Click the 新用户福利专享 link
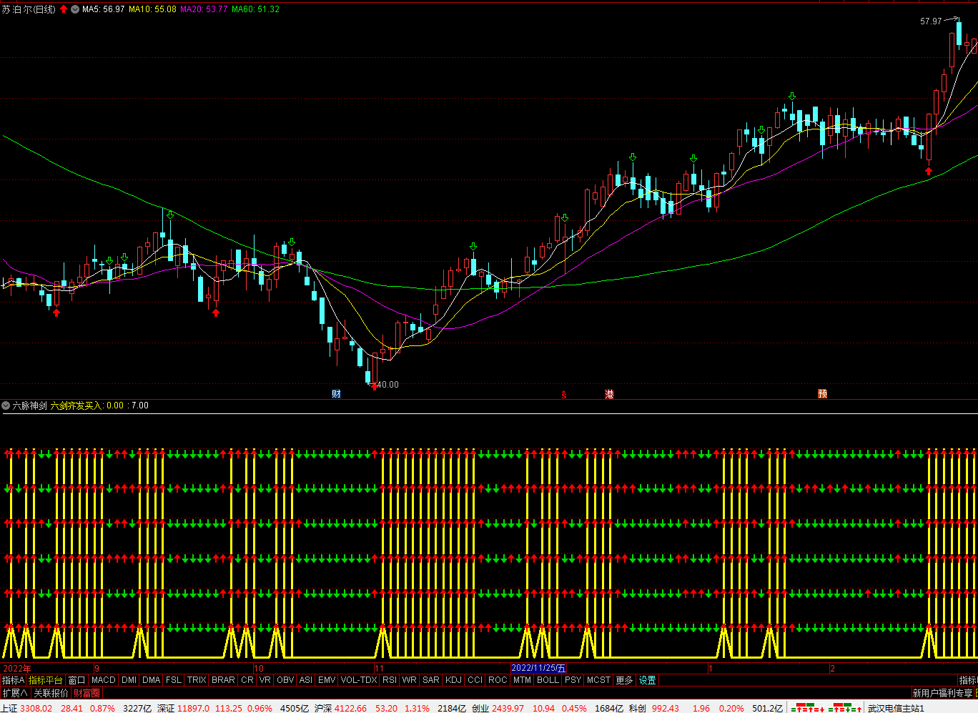Screen dimensions: 978x713 point(942,693)
